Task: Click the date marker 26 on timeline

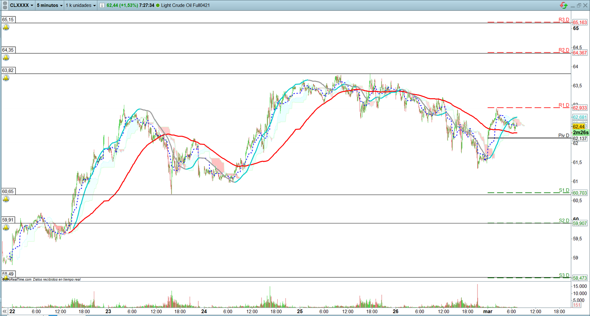Action: [x=396, y=311]
